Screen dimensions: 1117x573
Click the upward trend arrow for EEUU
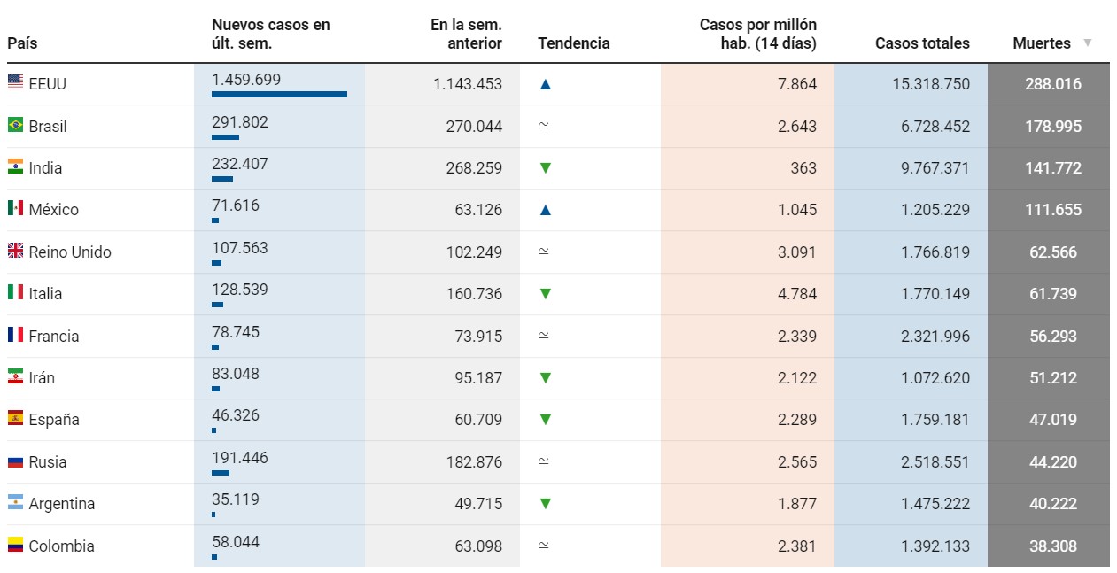coord(546,84)
